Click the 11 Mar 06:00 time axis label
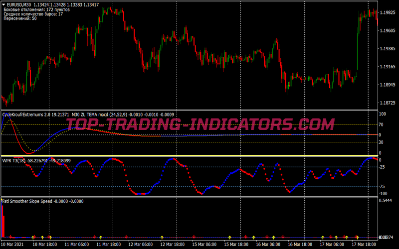Viewport: 399px width, 249px height. (x=77, y=244)
